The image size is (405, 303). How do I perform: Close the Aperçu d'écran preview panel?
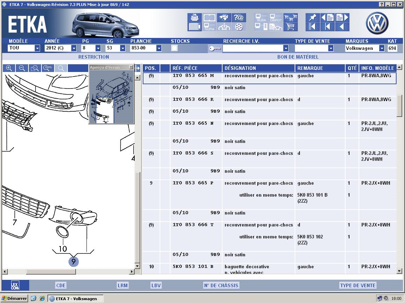point(131,67)
